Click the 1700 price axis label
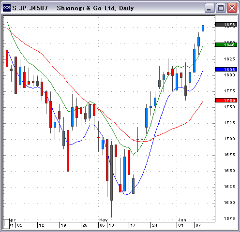The image size is (240, 232). (x=229, y=139)
